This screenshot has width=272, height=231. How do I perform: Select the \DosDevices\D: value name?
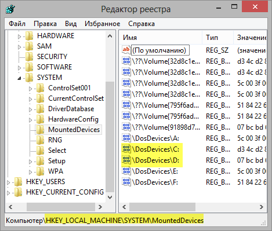pyautogui.click(x=155, y=160)
